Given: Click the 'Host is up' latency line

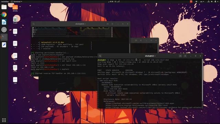Looking at the screenshot, I should pos(111,66).
